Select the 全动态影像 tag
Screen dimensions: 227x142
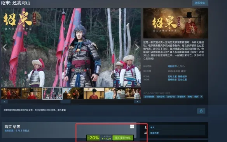click(x=149, y=96)
